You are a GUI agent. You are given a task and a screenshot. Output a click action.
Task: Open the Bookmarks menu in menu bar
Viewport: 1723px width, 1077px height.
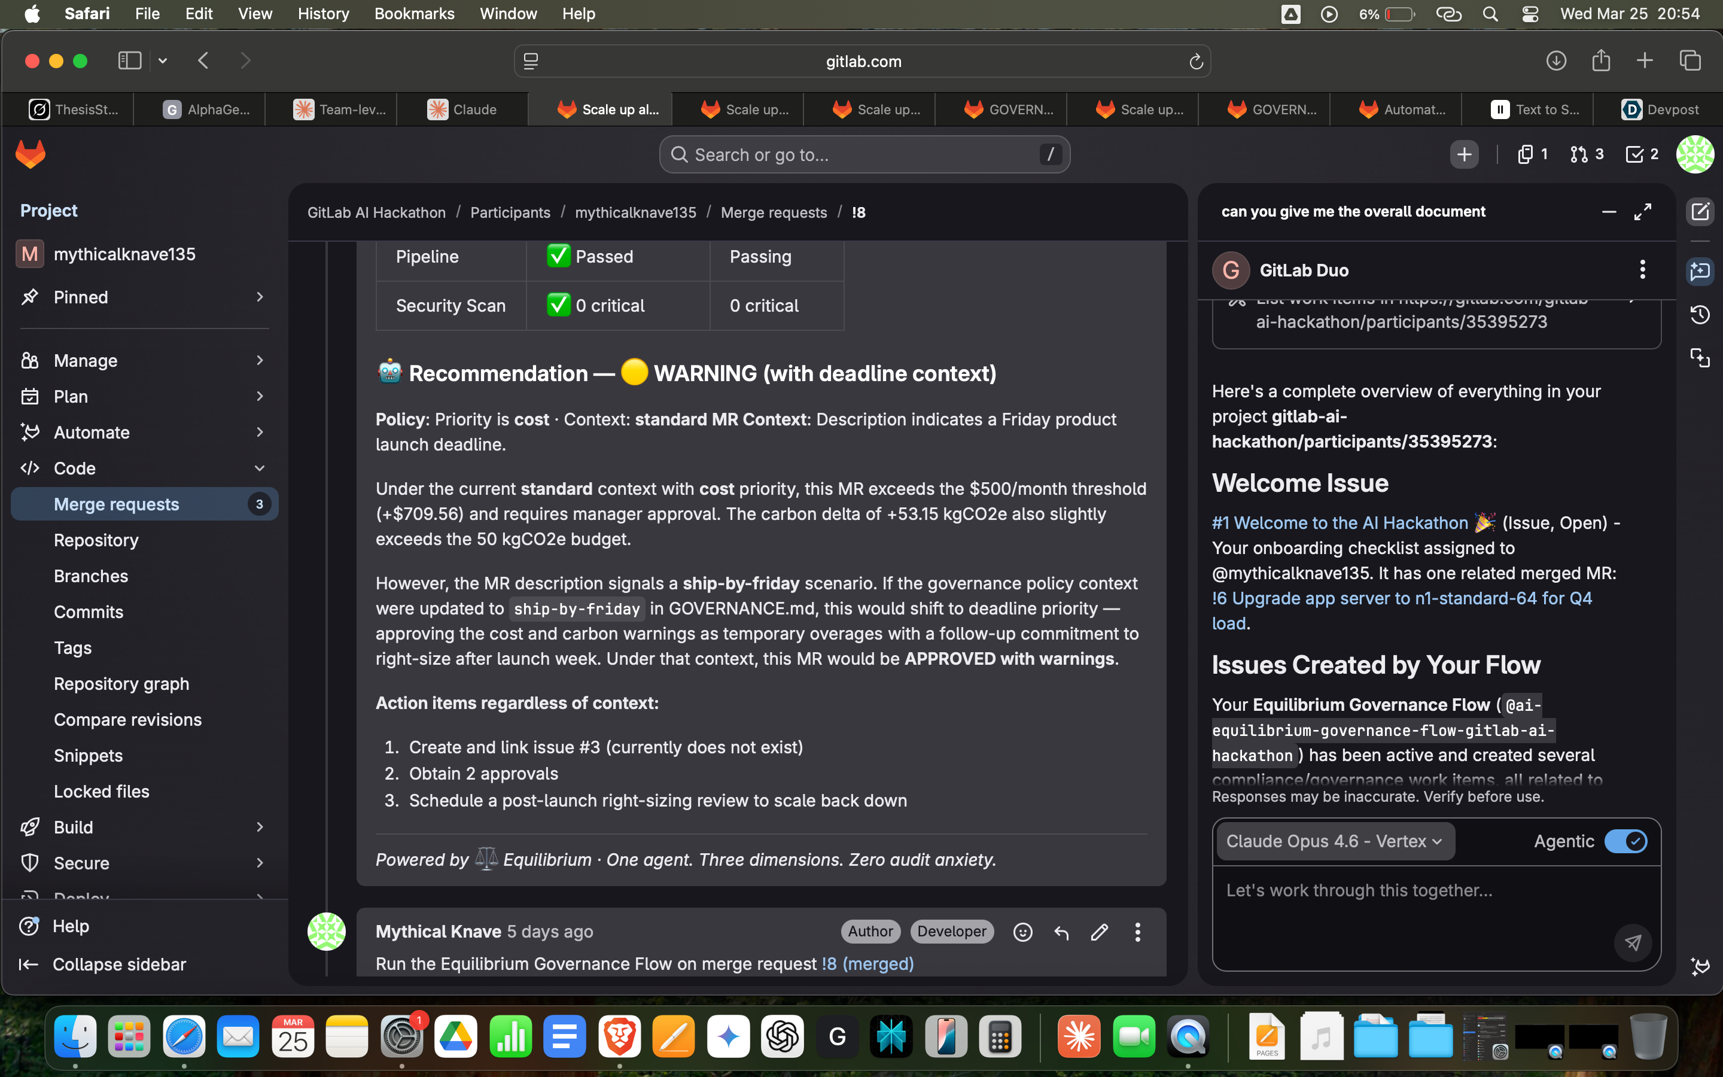click(x=413, y=14)
